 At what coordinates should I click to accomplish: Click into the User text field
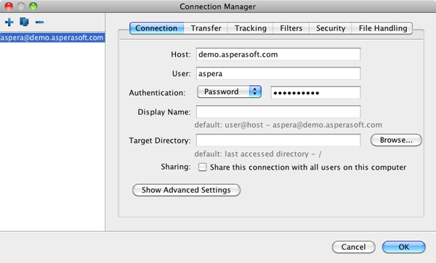click(278, 73)
